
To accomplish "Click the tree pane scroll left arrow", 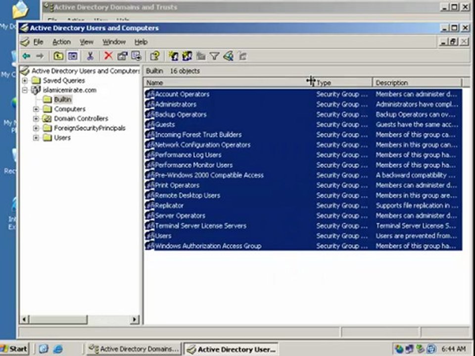I will 25,319.
